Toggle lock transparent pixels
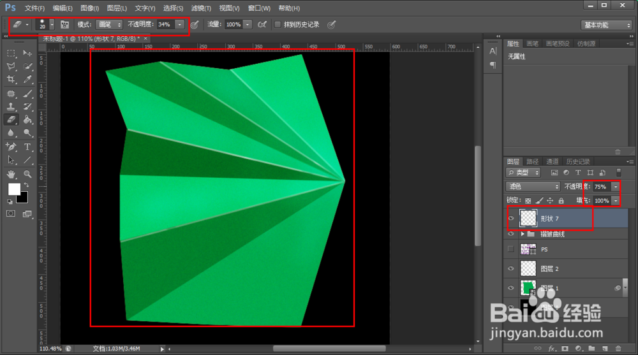The image size is (638, 355). coord(528,201)
